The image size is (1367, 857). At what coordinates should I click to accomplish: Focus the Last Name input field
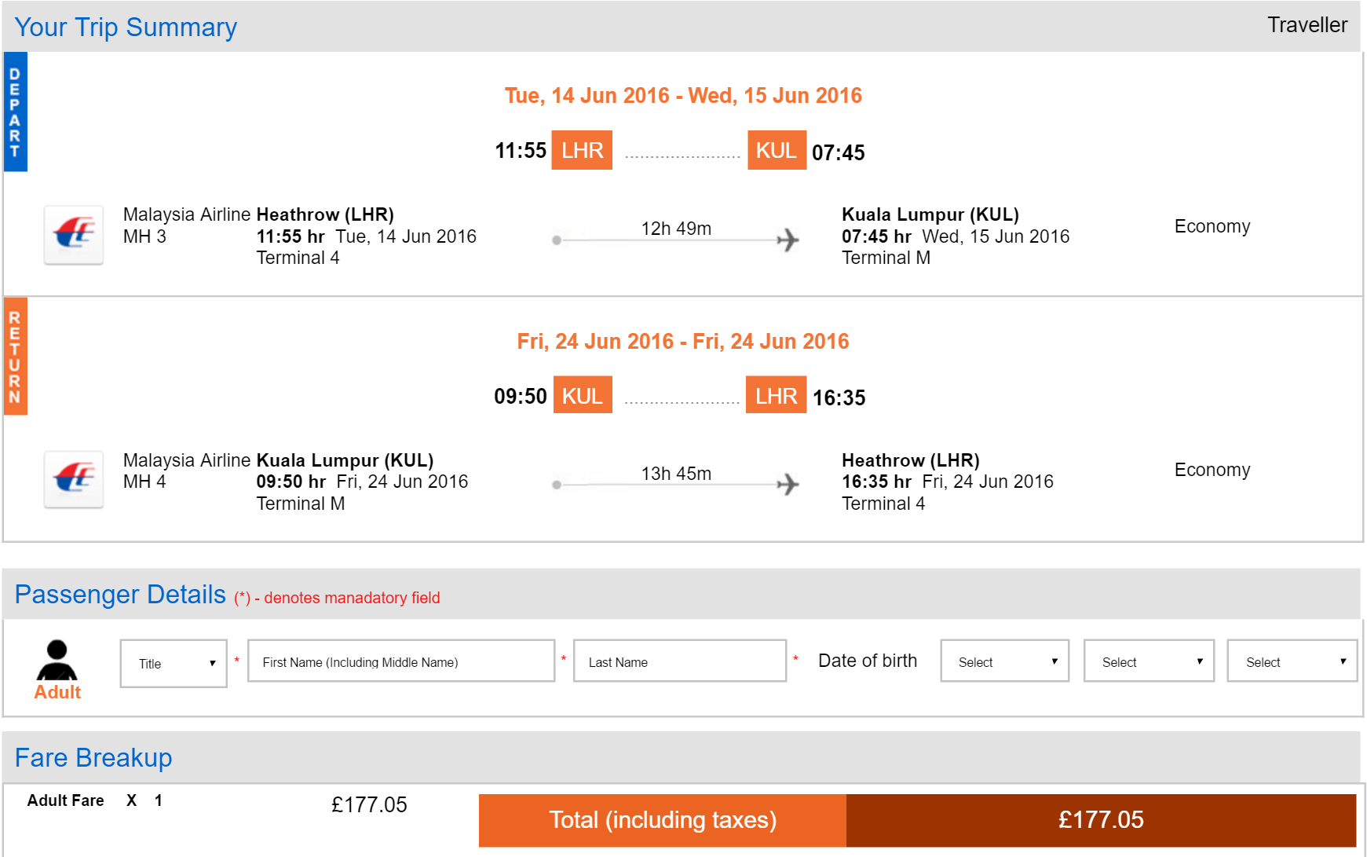click(x=680, y=661)
